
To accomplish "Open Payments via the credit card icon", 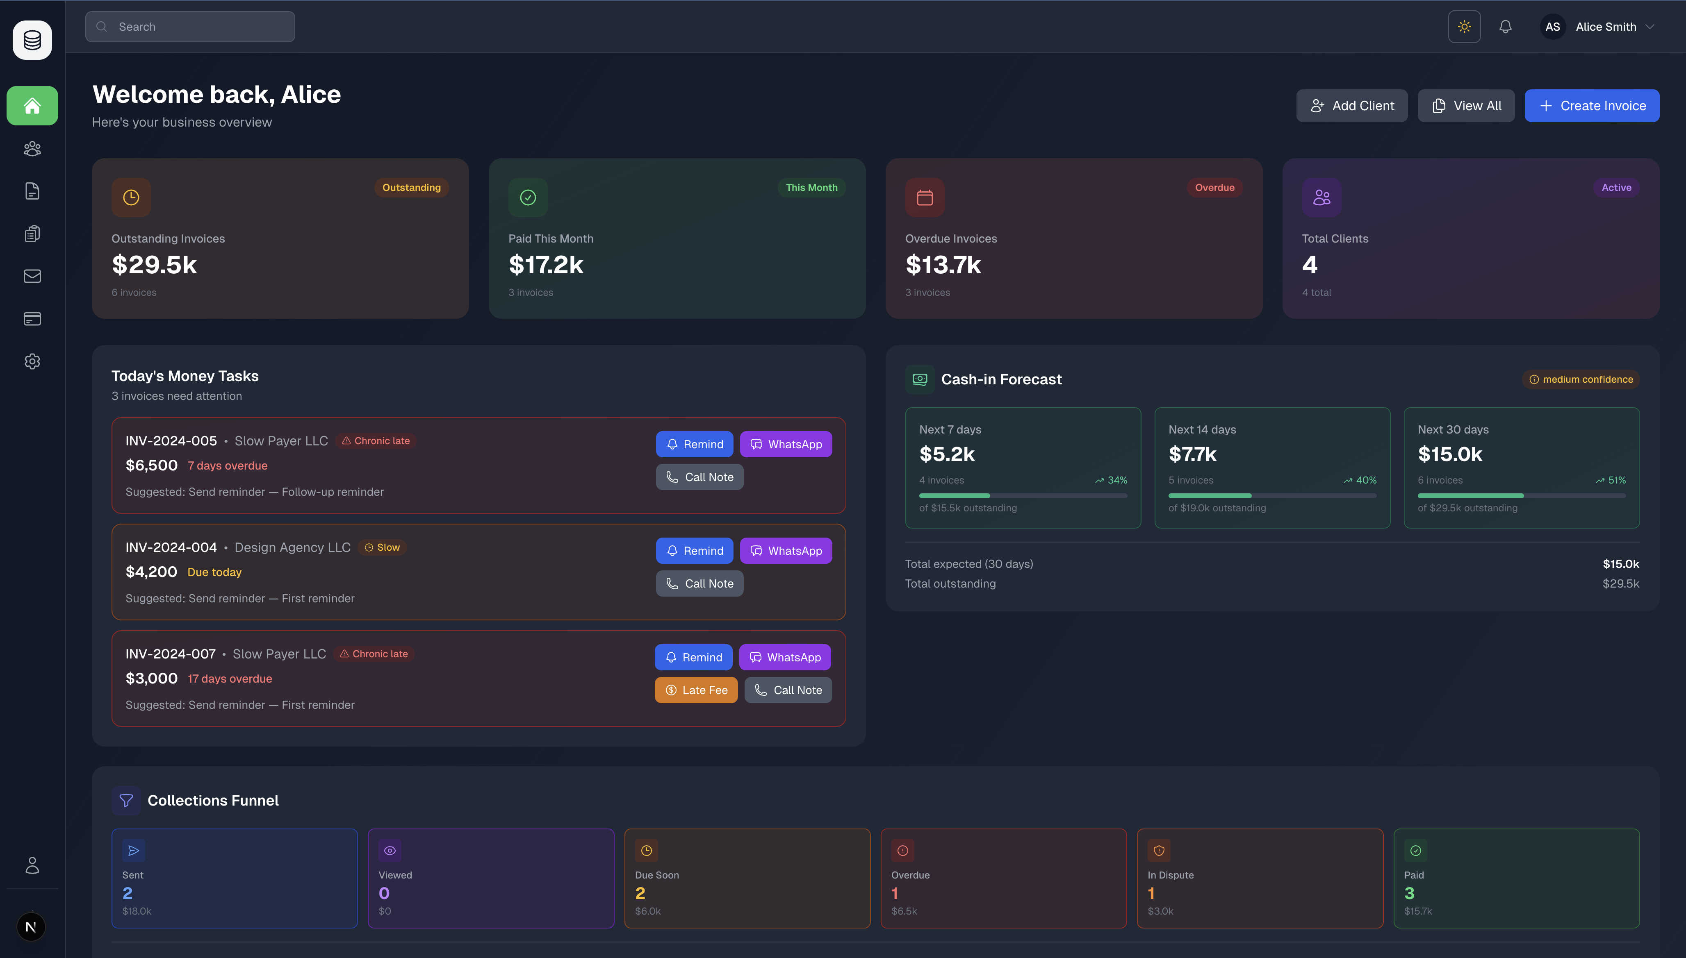I will click(x=32, y=318).
